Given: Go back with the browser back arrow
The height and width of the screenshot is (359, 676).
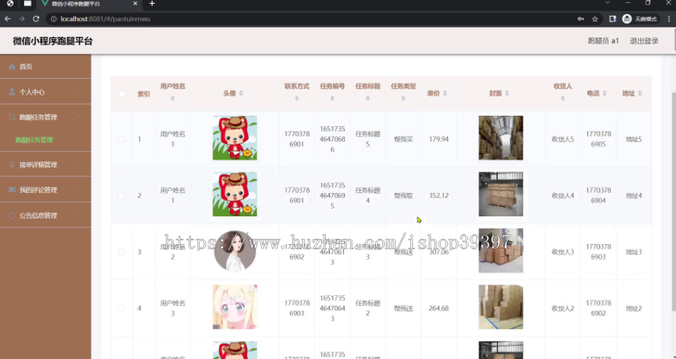Looking at the screenshot, I should click(x=8, y=19).
